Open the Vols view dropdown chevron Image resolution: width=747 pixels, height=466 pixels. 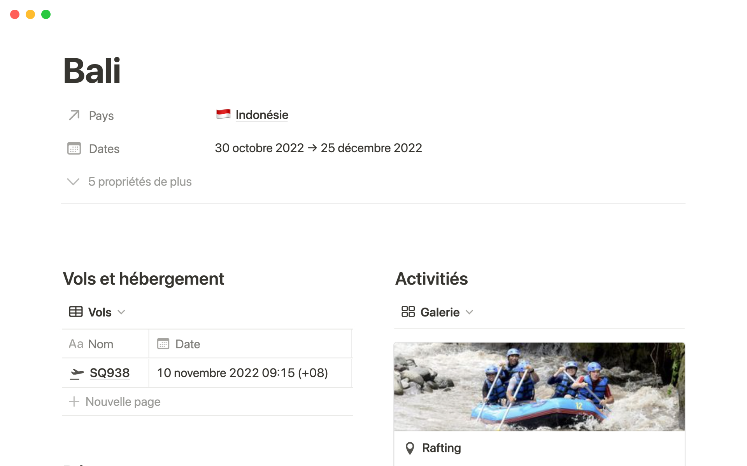click(121, 312)
